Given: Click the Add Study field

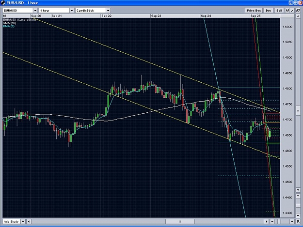Looking at the screenshot, I should coord(12,221).
